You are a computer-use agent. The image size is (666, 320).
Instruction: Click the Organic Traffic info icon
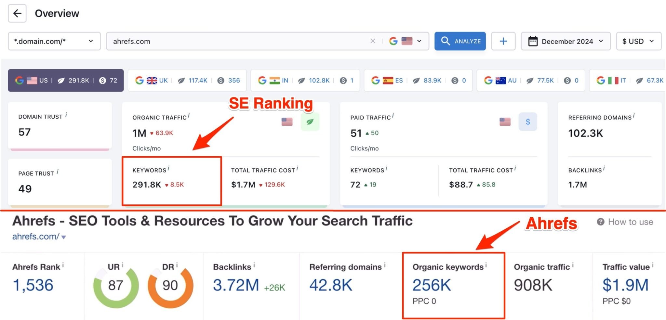[x=189, y=116]
